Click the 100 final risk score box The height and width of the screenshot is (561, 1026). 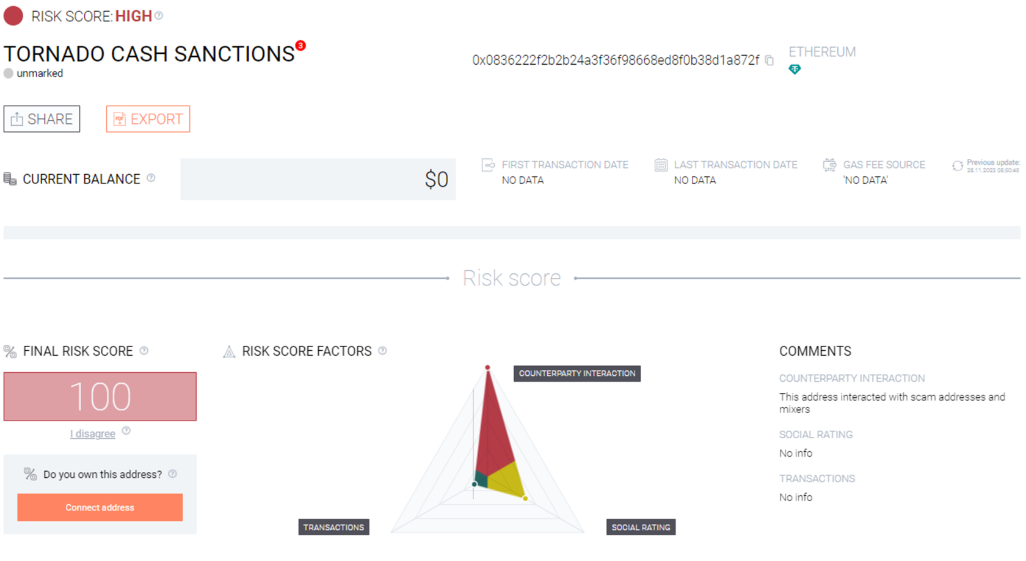point(100,397)
